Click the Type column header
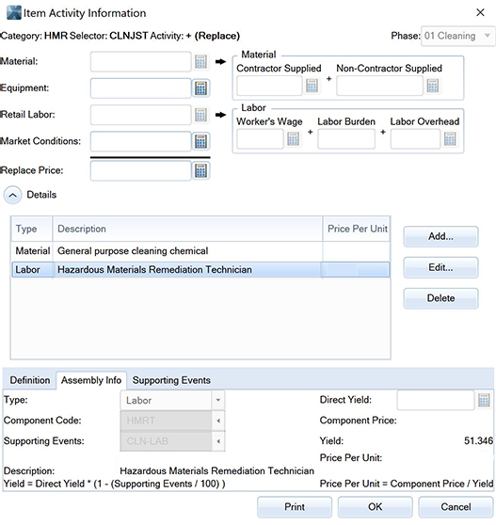Image resolution: width=496 pixels, height=525 pixels. [x=32, y=229]
